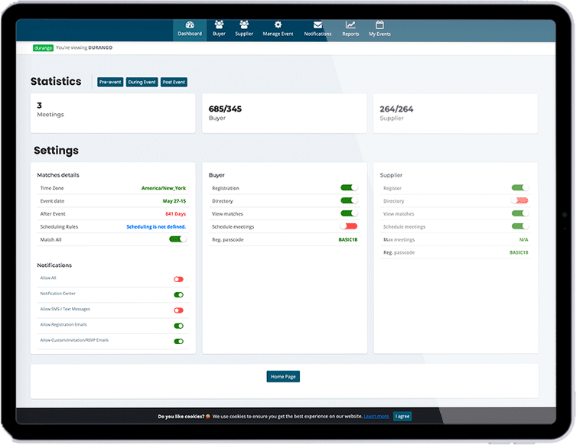Click the durango green badge
The width and height of the screenshot is (577, 445).
43,48
